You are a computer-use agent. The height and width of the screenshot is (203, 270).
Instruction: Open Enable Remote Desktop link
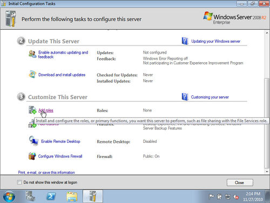60,141
